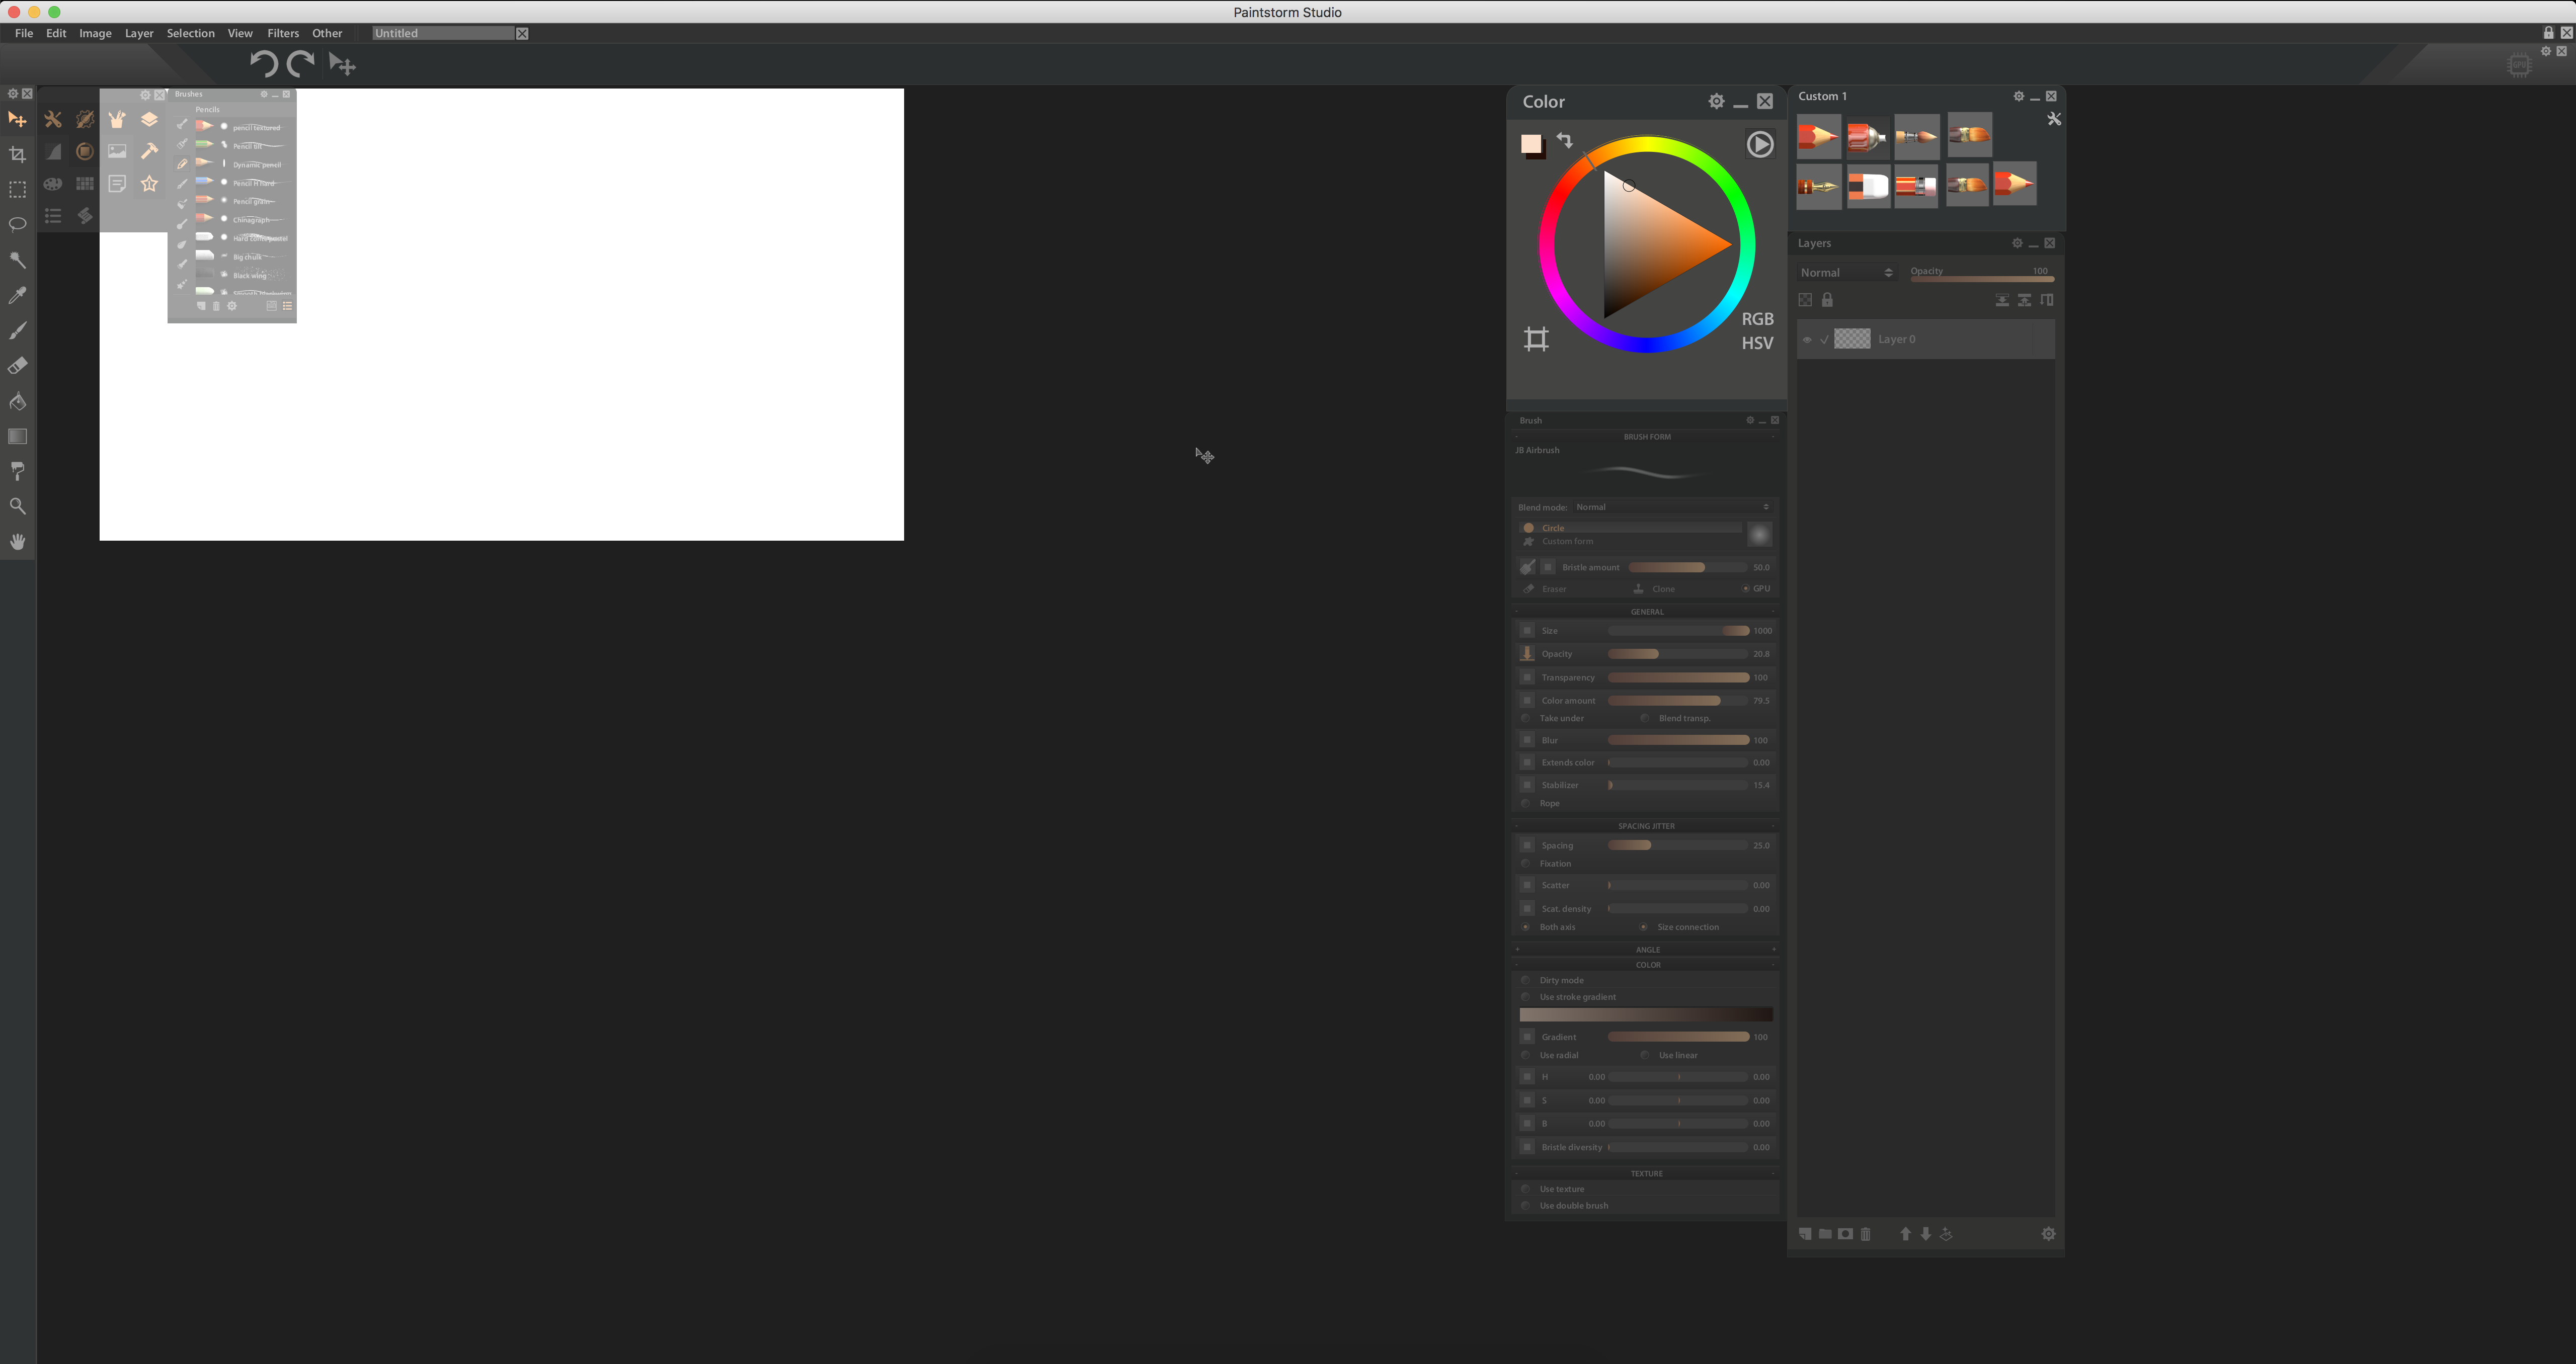Pick the Eyedropper tool
2576x1364 pixels.
17,295
